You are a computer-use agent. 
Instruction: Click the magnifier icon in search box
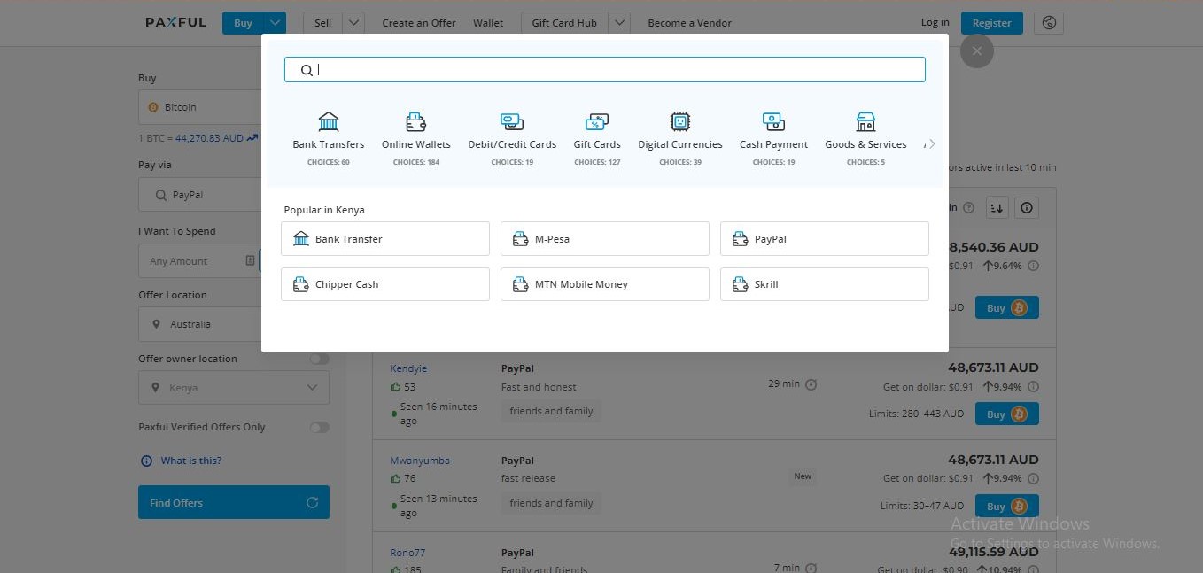[307, 70]
